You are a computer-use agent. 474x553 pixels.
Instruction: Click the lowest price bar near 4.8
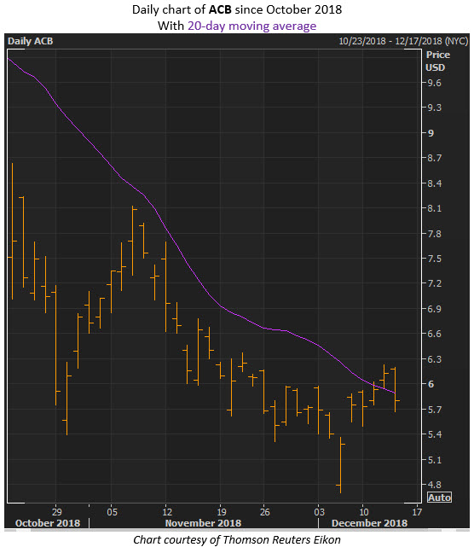point(340,465)
